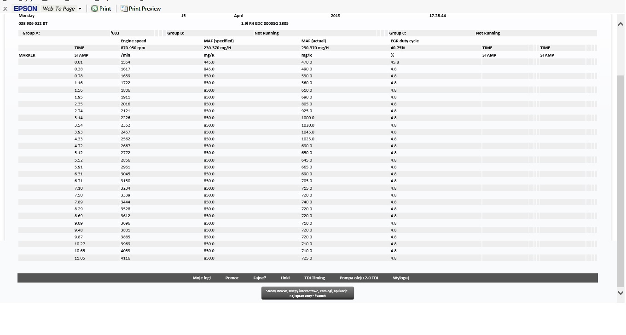Click the EGR duty cycle header
Screen dimensions: 626x335
(405, 41)
